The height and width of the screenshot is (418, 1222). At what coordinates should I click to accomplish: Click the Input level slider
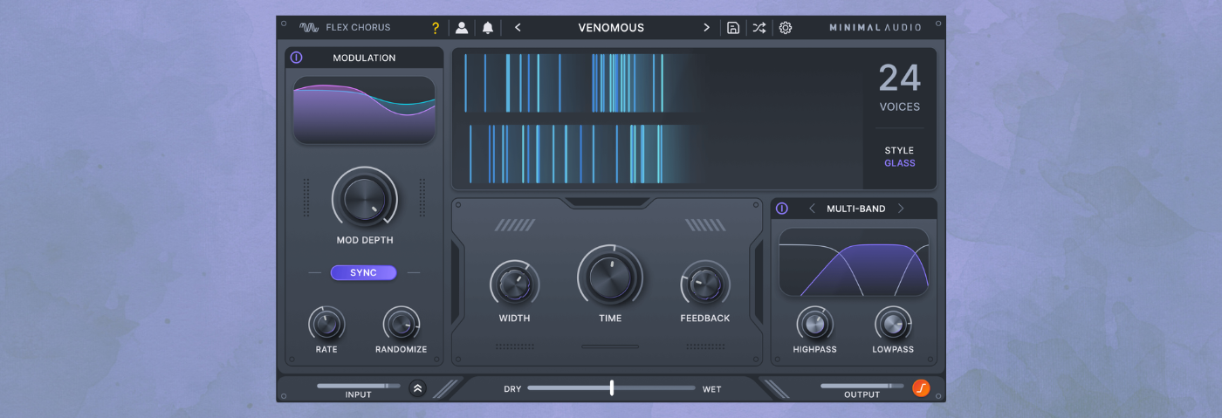[358, 386]
